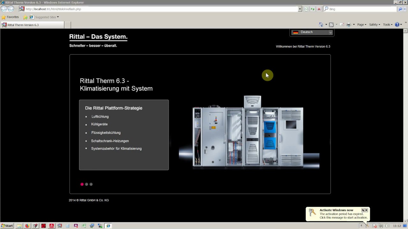The width and height of the screenshot is (408, 229).
Task: Click the Luftkühlung list item
Action: [x=100, y=117]
